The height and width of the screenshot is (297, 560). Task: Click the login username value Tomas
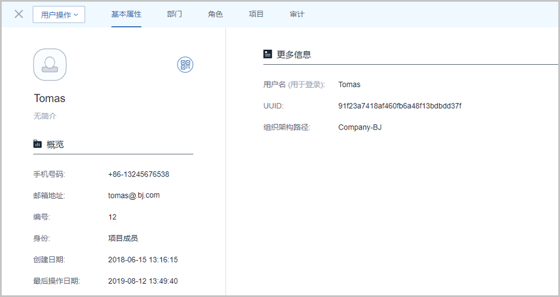coord(349,85)
